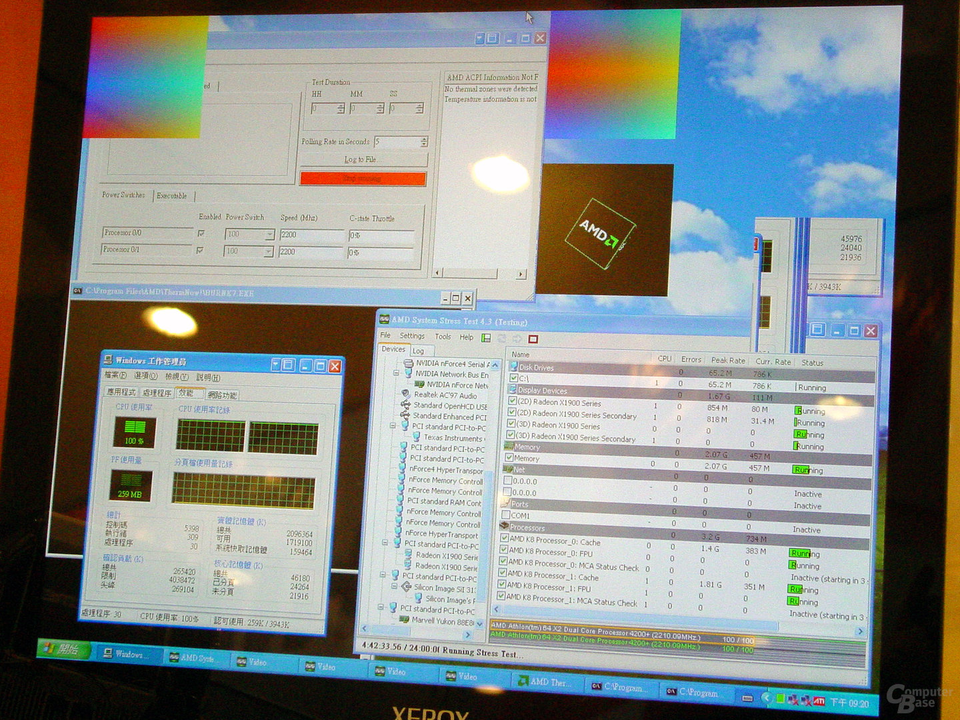Click the Disk Drives group icon
The height and width of the screenshot is (720, 960).
tap(513, 367)
